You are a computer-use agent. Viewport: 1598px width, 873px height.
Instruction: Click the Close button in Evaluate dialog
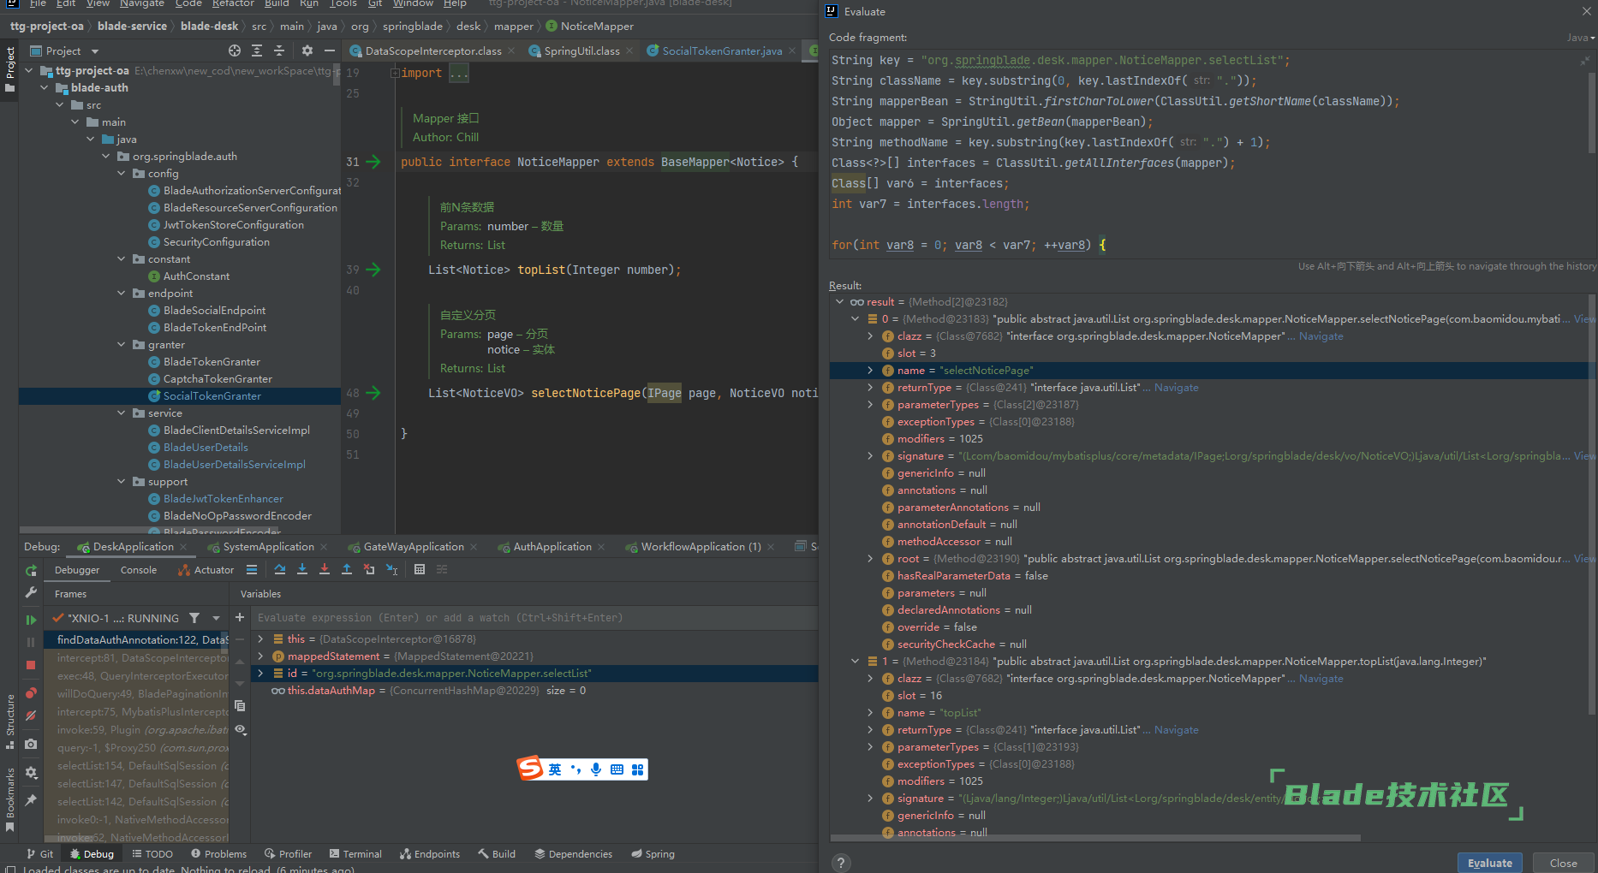click(x=1563, y=863)
